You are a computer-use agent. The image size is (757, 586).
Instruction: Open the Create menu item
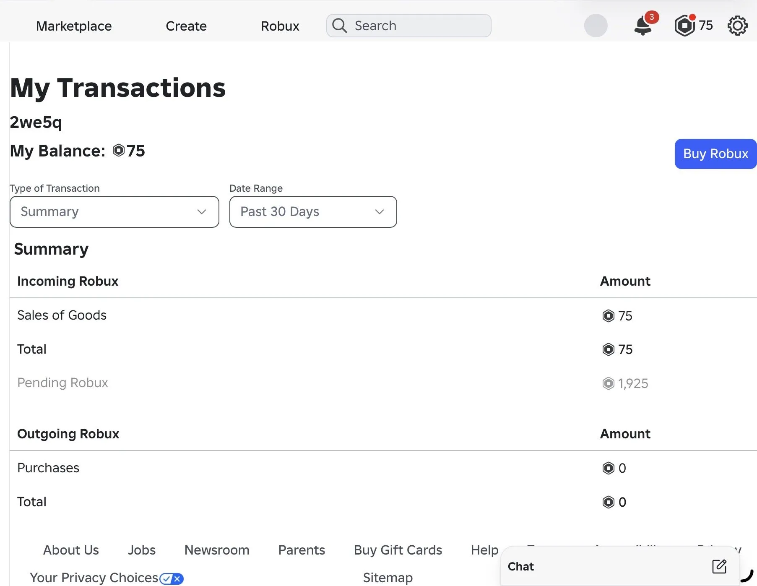coord(186,26)
